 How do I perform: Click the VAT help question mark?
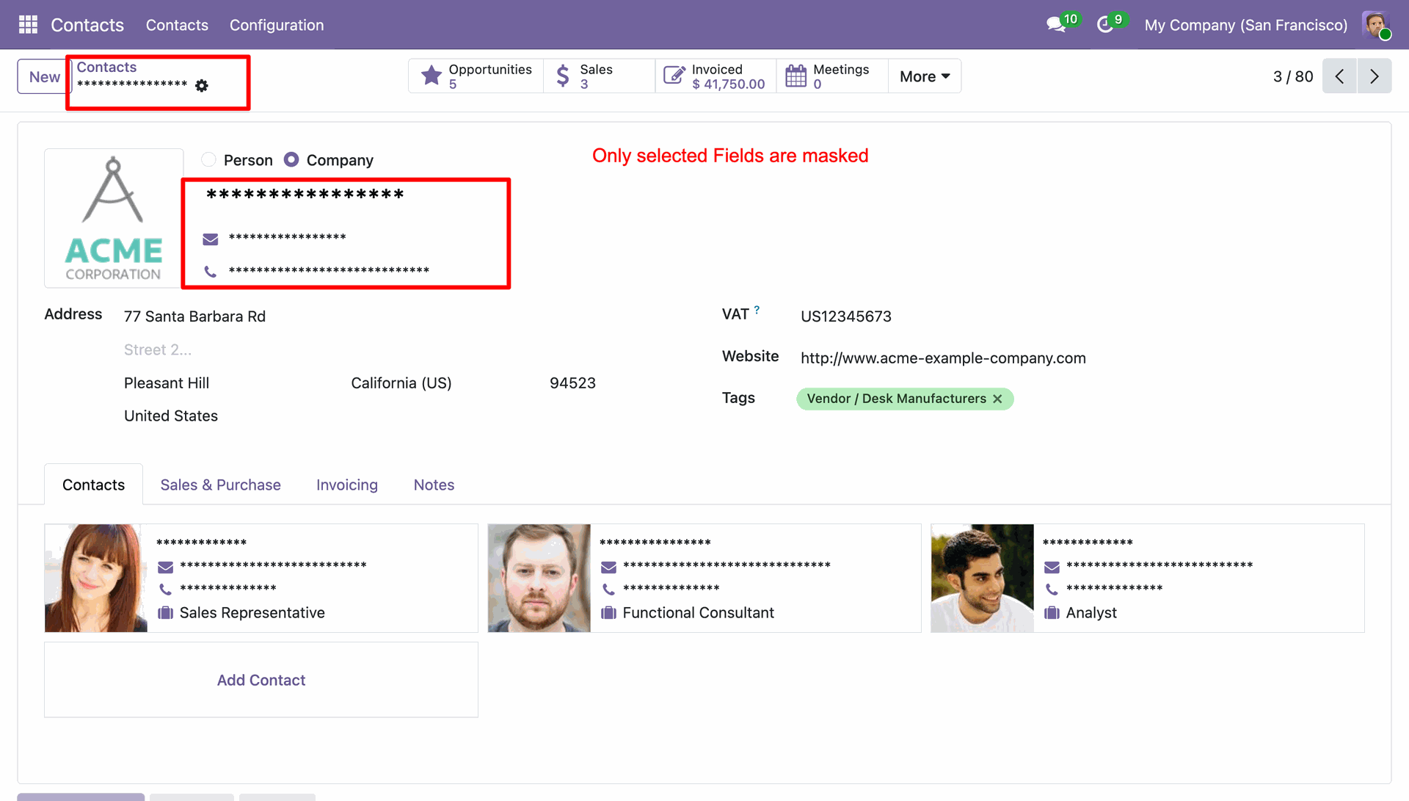[757, 310]
